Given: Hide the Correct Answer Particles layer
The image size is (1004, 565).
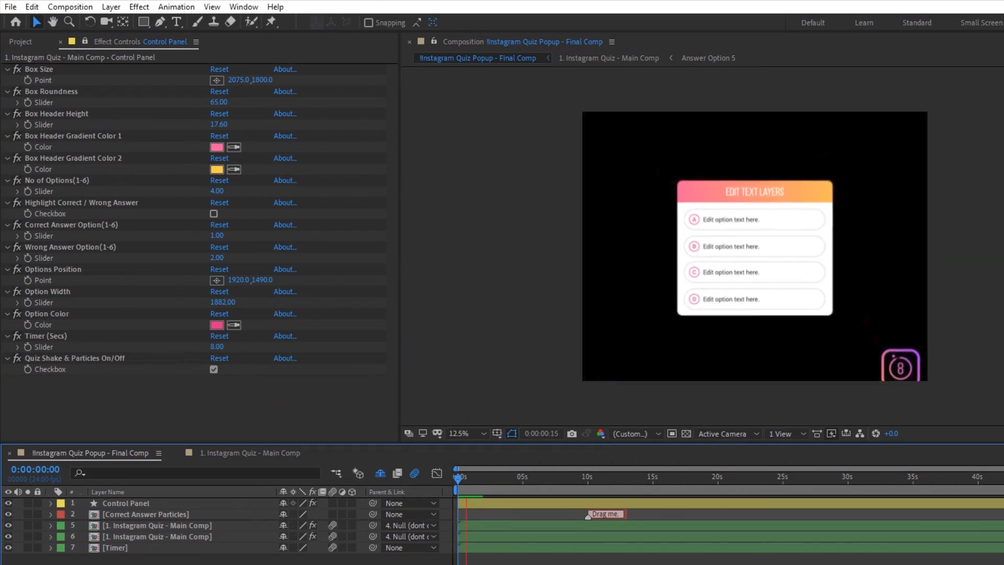Looking at the screenshot, I should 8,514.
